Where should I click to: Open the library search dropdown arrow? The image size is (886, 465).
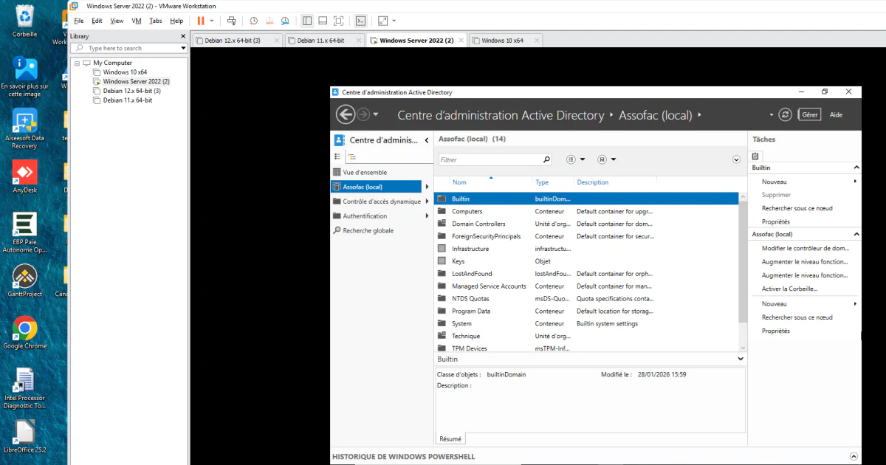tap(183, 48)
